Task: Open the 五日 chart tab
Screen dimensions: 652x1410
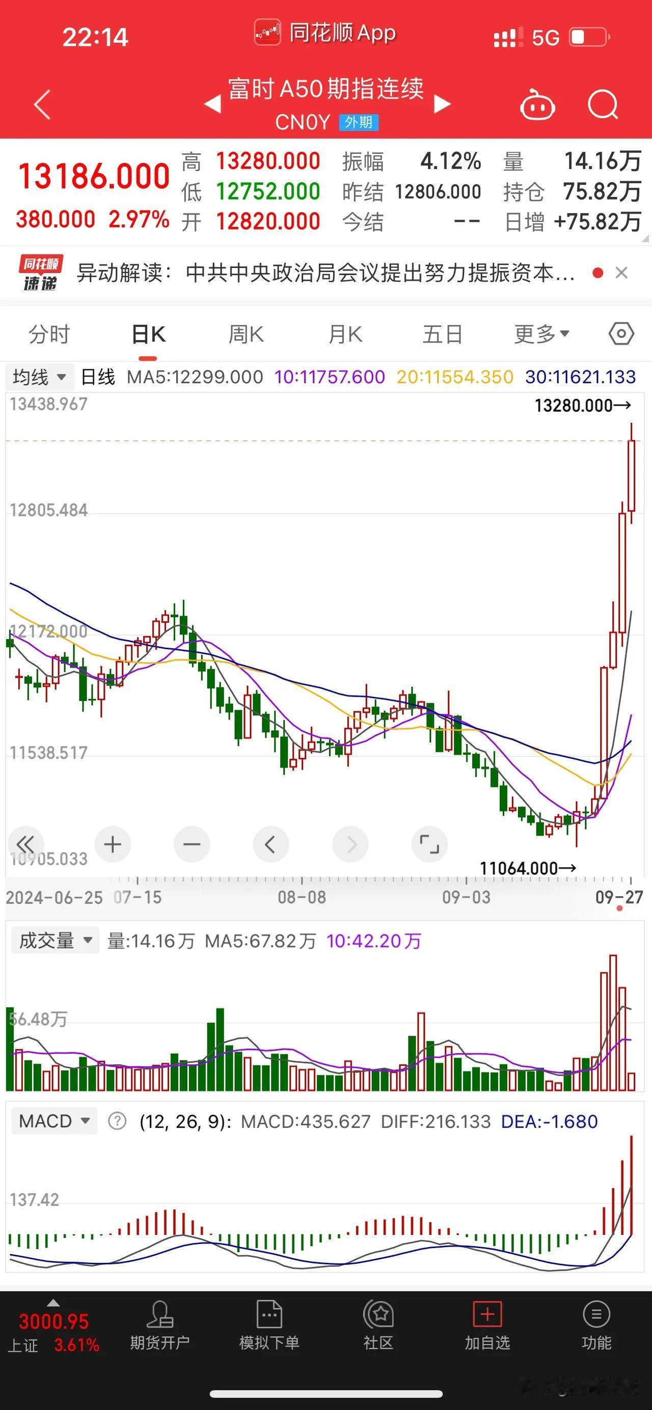Action: click(442, 334)
